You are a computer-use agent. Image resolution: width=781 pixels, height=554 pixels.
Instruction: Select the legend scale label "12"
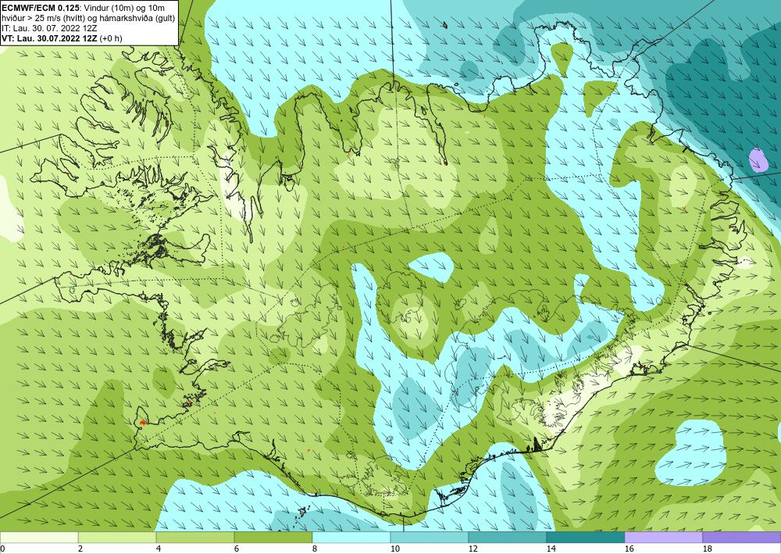[473, 549]
